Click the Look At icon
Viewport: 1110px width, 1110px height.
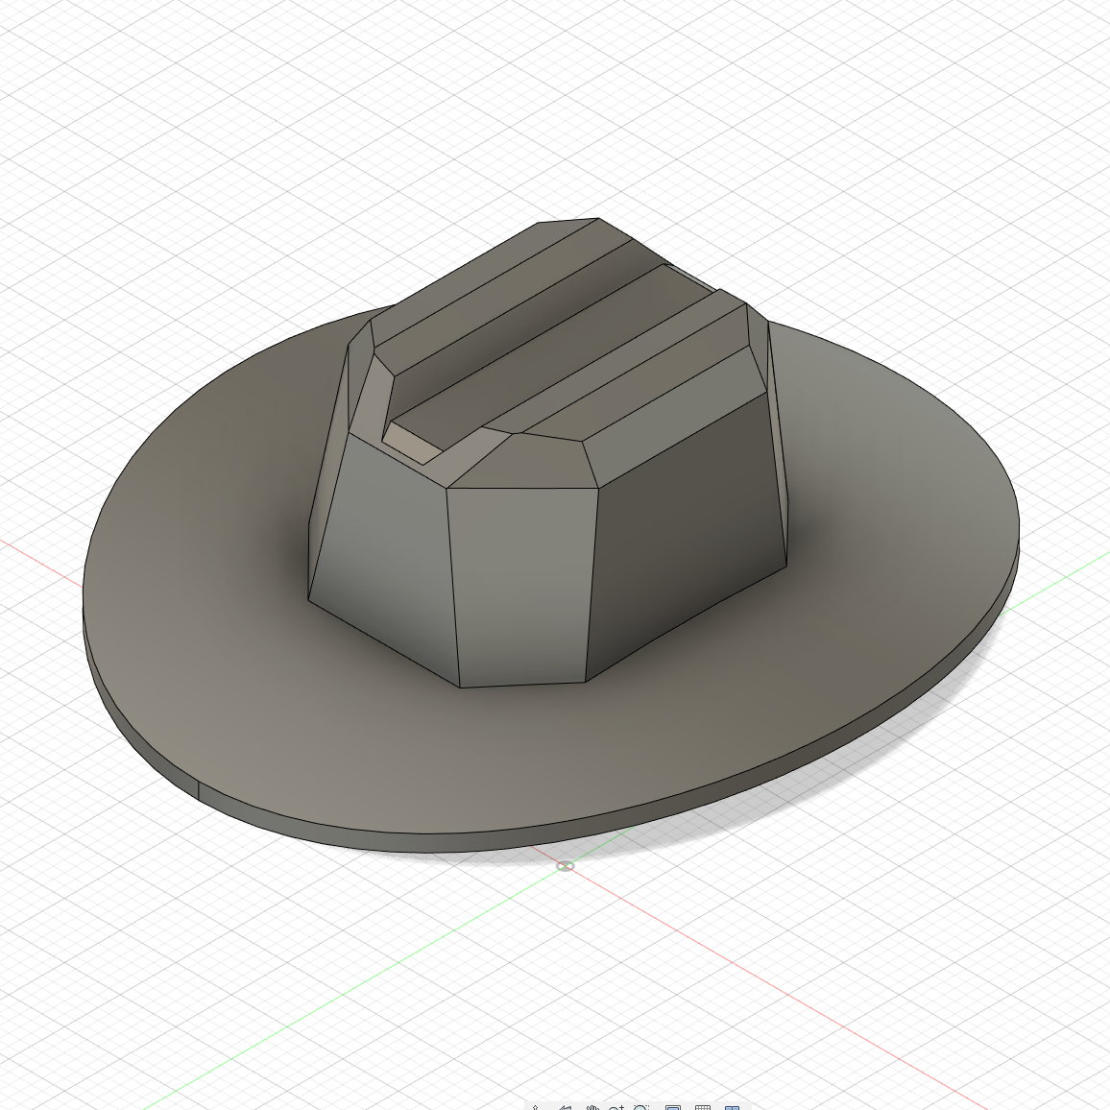[565, 1107]
